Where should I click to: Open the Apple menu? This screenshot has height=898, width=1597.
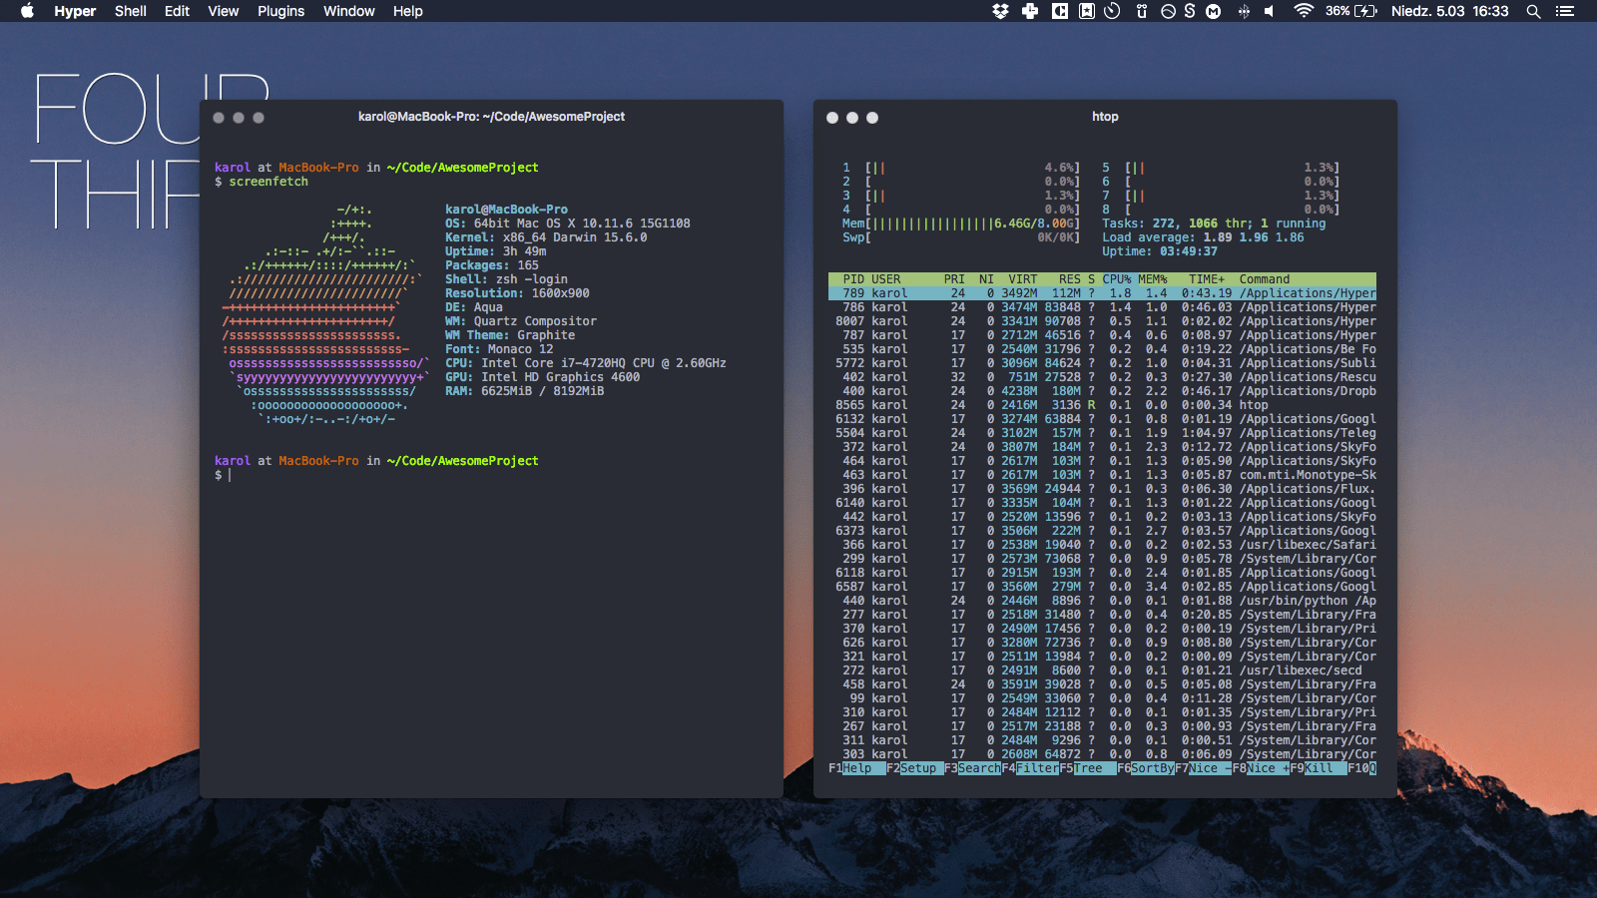point(27,11)
